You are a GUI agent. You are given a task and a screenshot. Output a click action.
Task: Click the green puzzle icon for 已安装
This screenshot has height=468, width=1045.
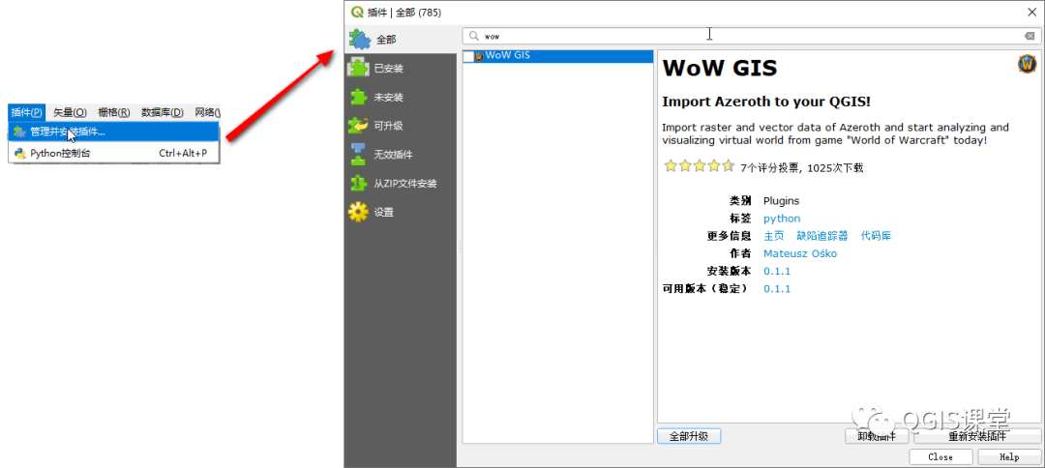point(359,68)
